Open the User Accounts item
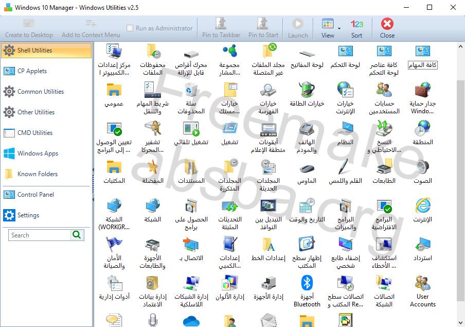The image size is (465, 327). point(423,291)
